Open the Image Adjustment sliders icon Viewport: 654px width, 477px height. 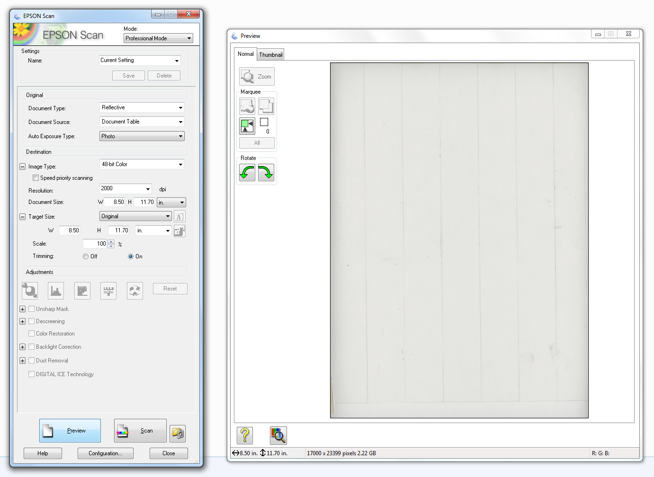pos(108,291)
